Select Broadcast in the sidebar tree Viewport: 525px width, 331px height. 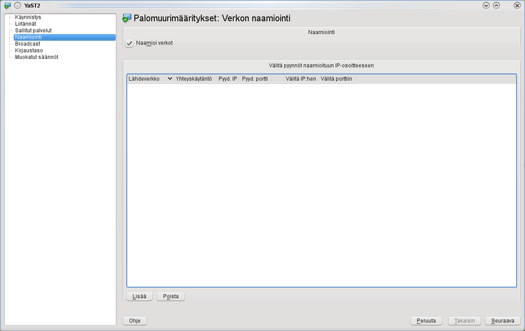click(x=28, y=44)
